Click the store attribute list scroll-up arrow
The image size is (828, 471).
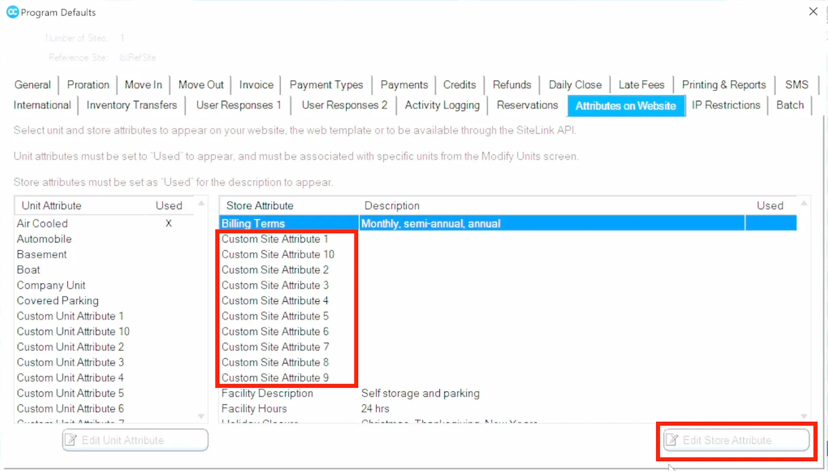(804, 203)
